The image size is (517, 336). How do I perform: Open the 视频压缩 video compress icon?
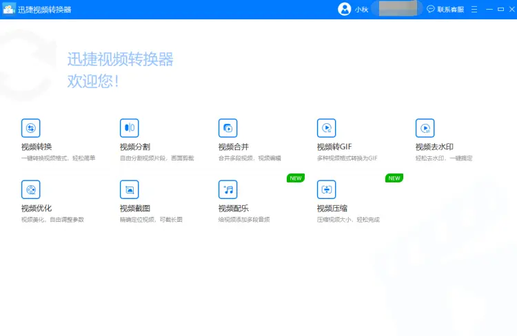327,189
